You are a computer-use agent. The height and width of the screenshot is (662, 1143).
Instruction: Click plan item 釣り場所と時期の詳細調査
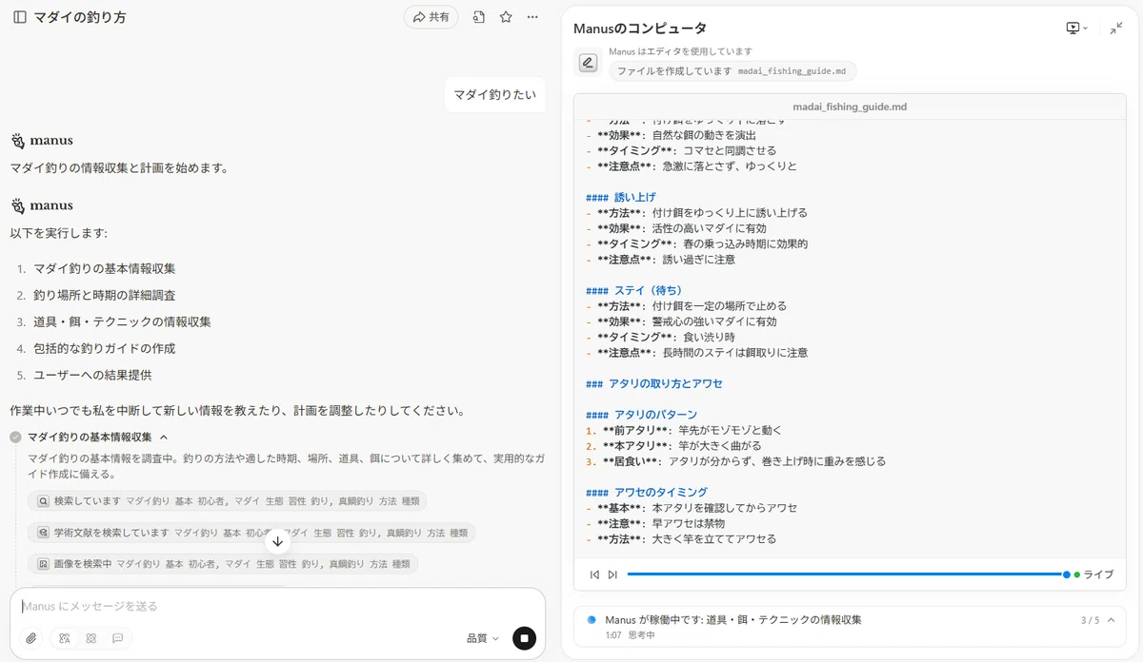coord(104,296)
